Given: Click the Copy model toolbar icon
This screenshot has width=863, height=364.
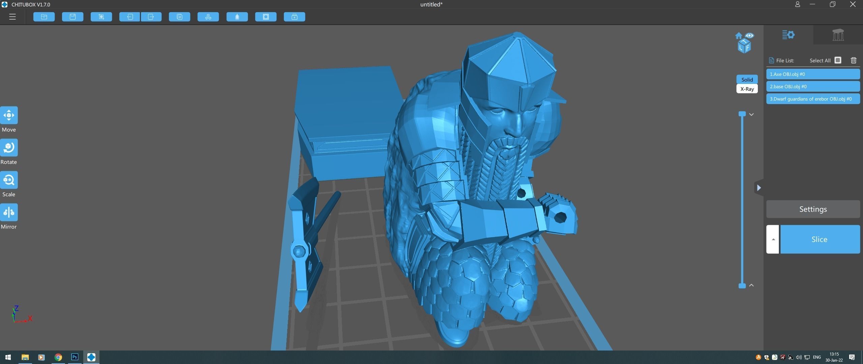Looking at the screenshot, I should click(179, 17).
